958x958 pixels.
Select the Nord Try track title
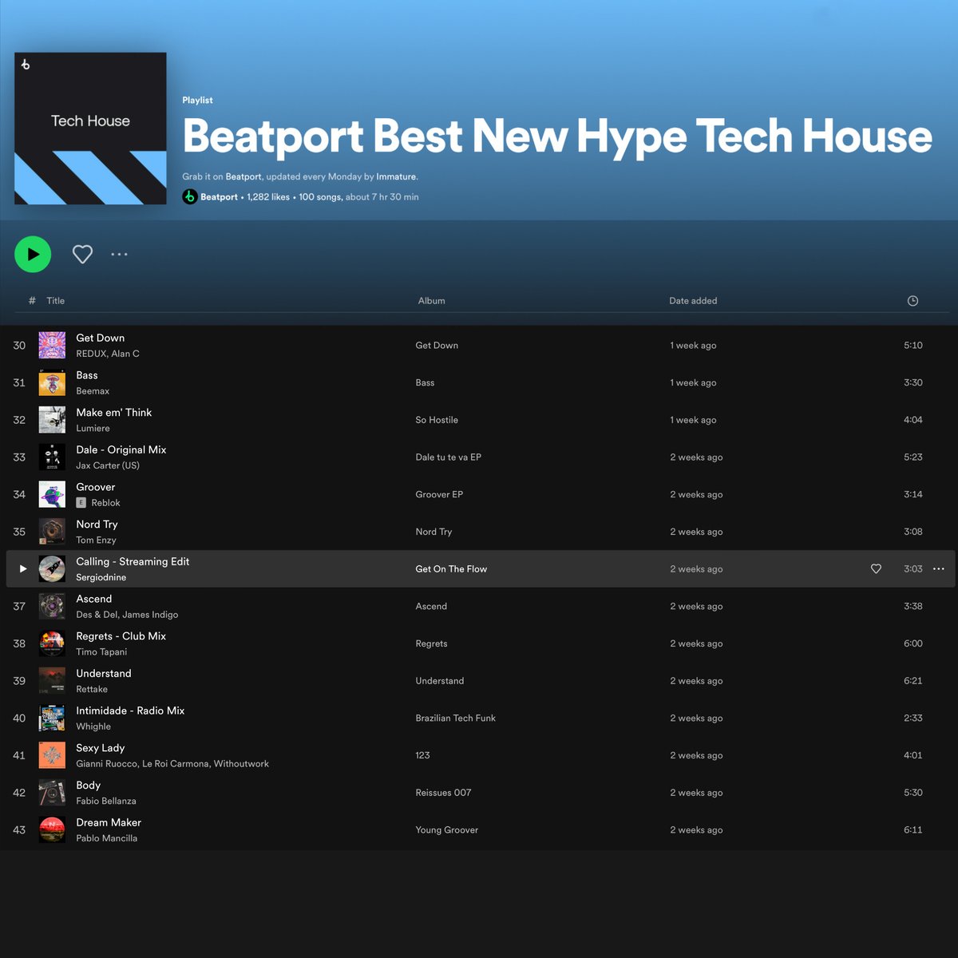click(x=97, y=525)
